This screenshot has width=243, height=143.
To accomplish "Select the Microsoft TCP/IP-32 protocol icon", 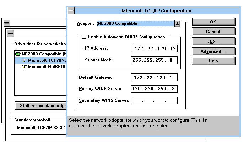I will click(24, 60).
